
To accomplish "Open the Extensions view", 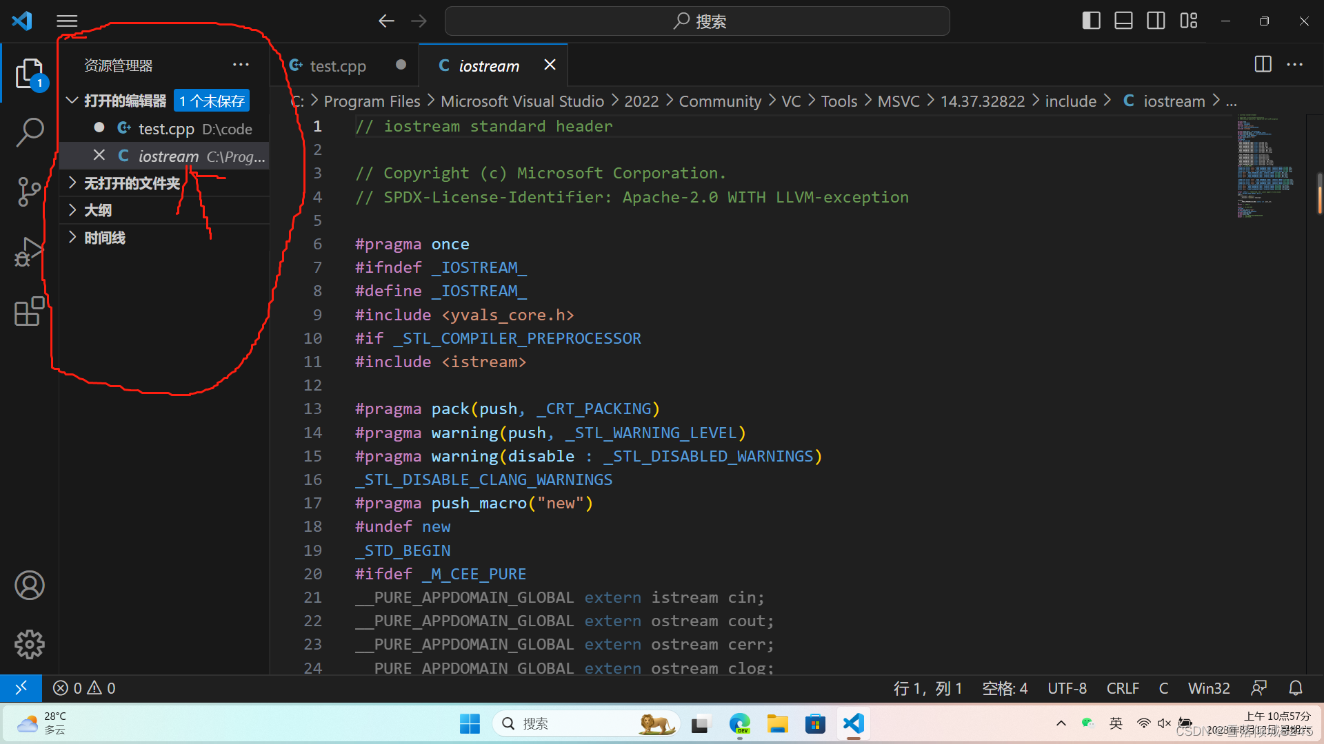I will (x=30, y=312).
